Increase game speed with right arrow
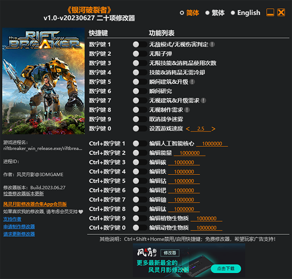292x279 pixels. pos(214,129)
